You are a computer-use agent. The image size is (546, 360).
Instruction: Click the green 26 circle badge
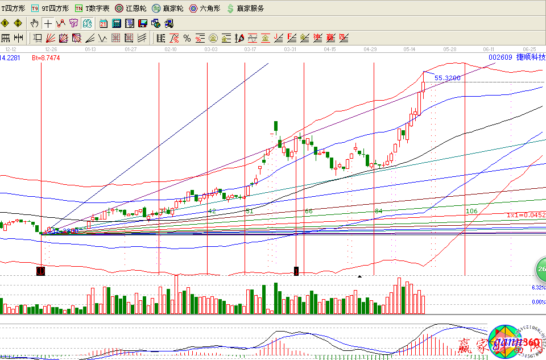(x=540, y=268)
